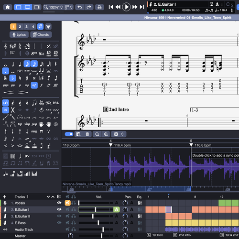Toggle visibility eye for E.Guitar II track
The image size is (239, 239).
59,216
